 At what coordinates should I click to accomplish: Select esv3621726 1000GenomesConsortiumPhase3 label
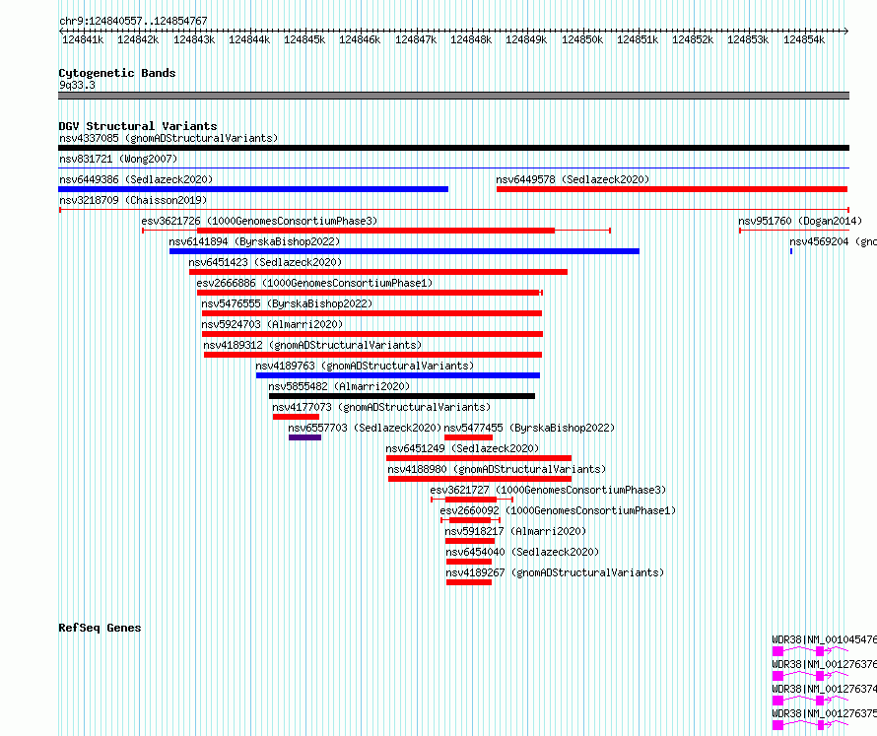(259, 221)
